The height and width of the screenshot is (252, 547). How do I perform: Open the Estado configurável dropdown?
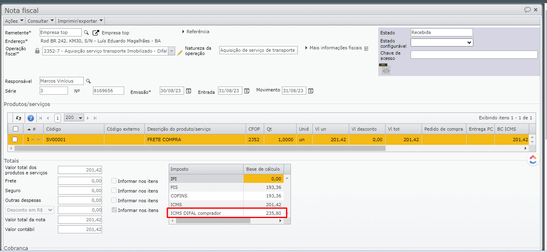click(441, 42)
